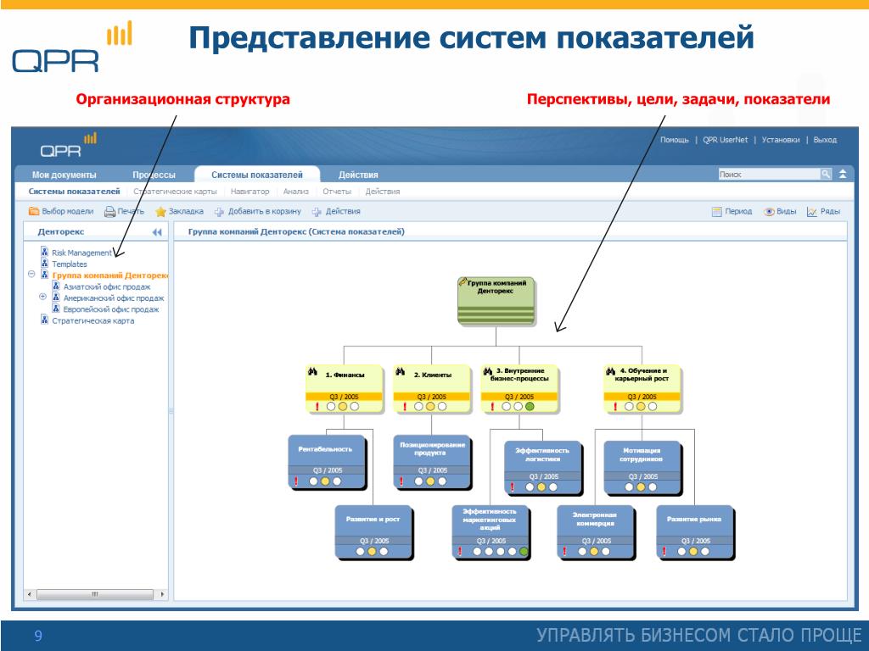Open the Рентабельность objective box
Image resolution: width=869 pixels, height=651 pixels.
coord(327,462)
